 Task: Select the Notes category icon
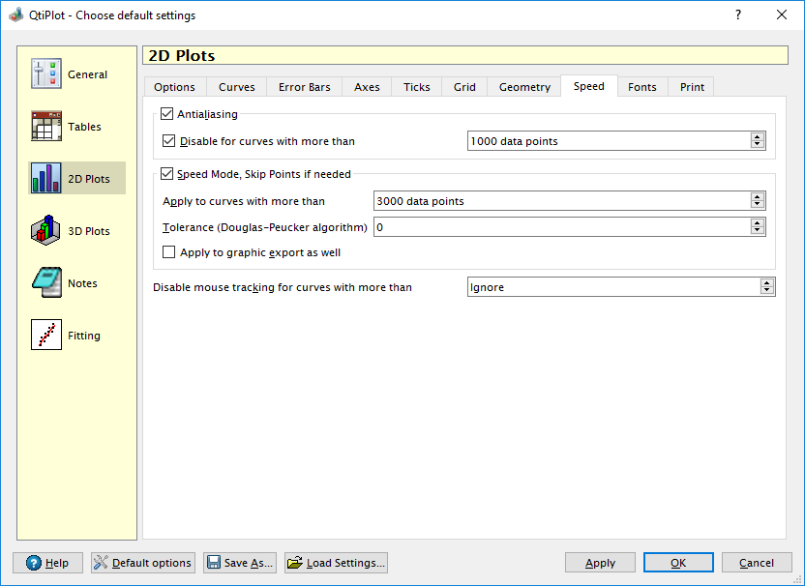46,283
